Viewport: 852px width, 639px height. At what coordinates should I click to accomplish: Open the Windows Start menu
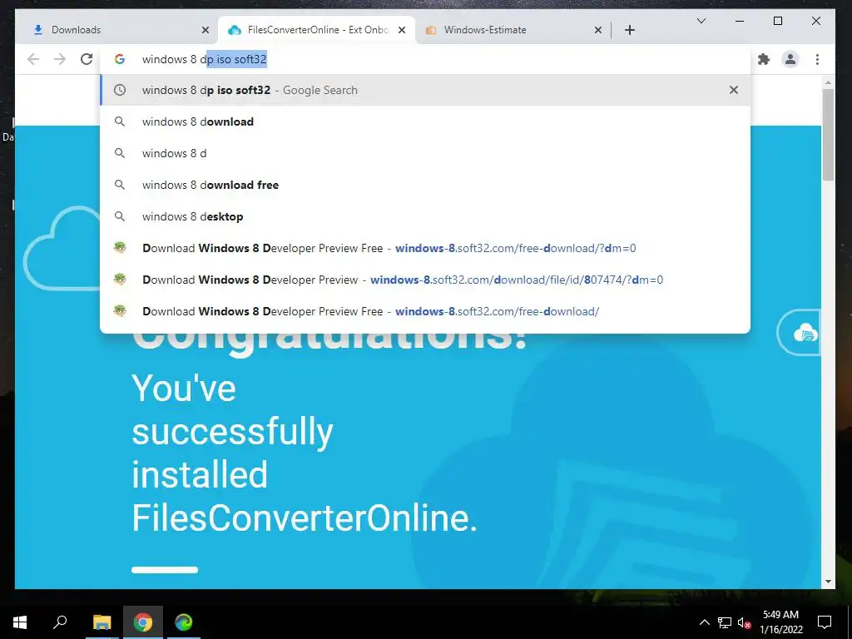tap(20, 622)
